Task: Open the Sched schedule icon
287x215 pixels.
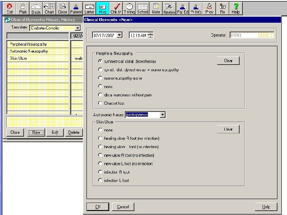Action: pyautogui.click(x=143, y=9)
